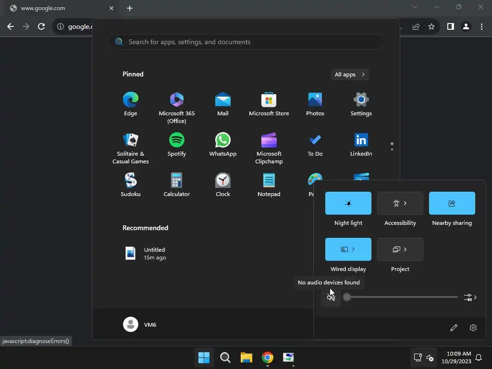Launch LinkedIn from pinned apps
This screenshot has height=369, width=492.
(361, 145)
